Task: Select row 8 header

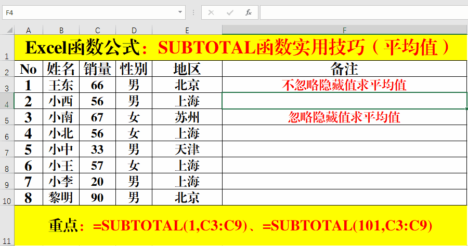Action: coord(7,165)
